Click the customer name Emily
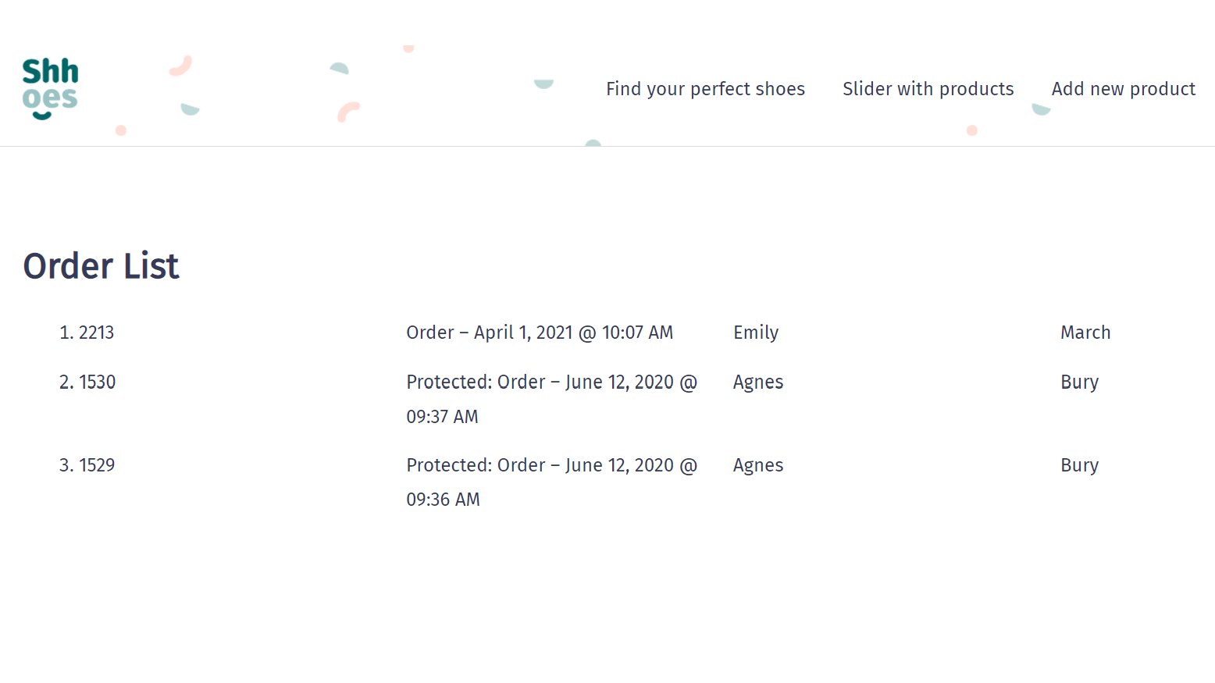Viewport: 1215px width, 683px height. (x=756, y=333)
